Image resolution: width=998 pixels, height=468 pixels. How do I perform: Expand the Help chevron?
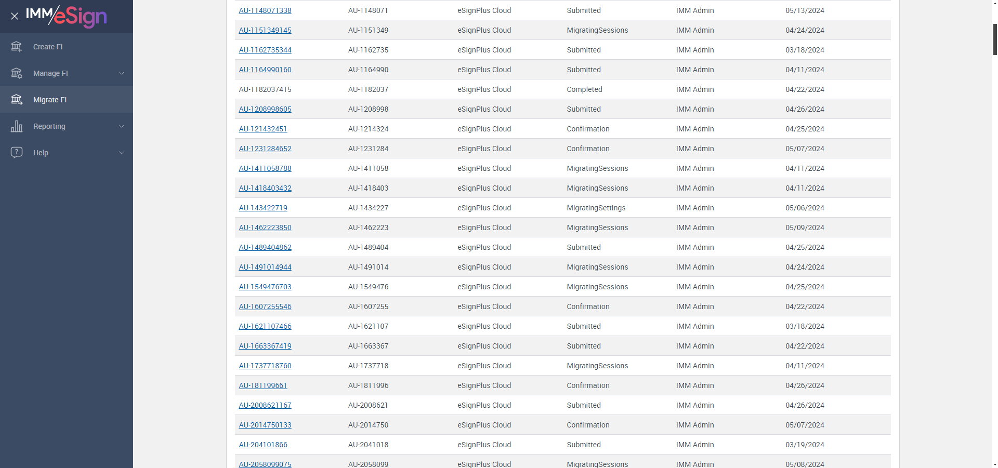tap(122, 153)
